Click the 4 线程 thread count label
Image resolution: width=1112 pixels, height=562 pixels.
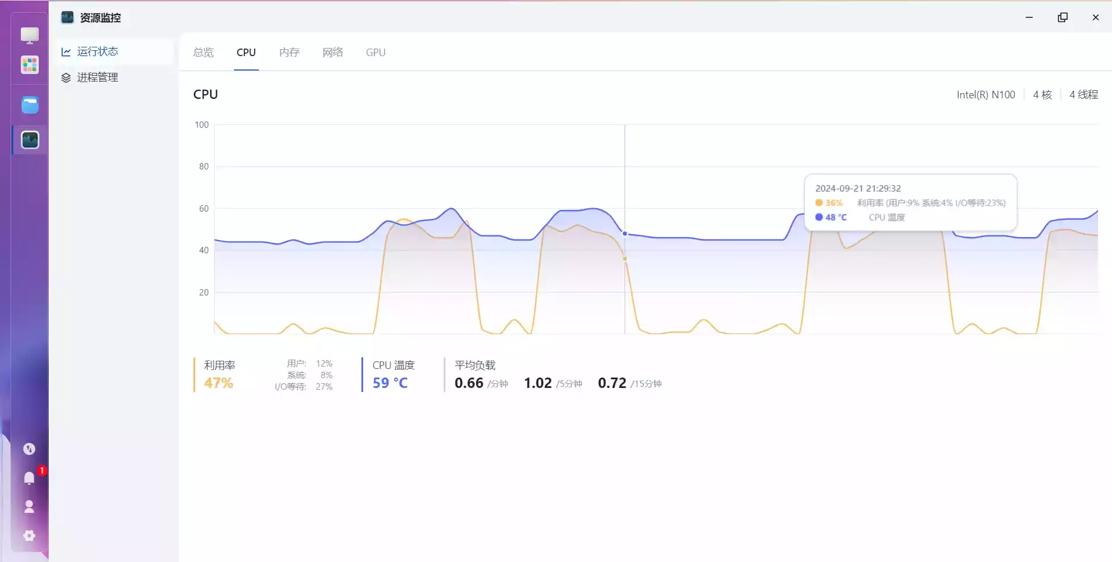pos(1084,94)
